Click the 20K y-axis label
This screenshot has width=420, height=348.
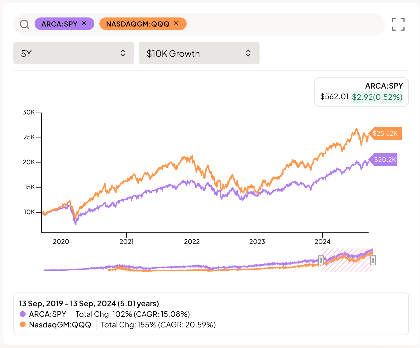29,162
